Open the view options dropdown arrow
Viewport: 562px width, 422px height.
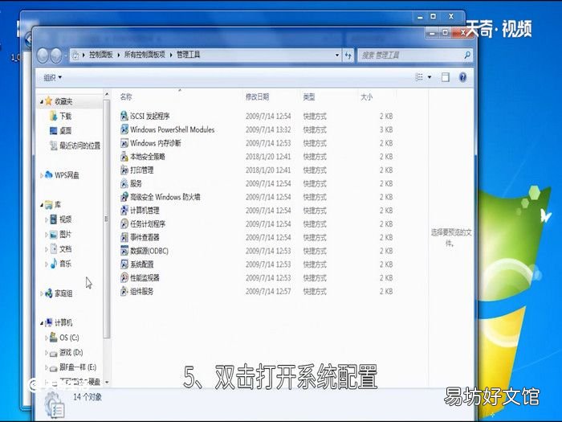pyautogui.click(x=430, y=77)
